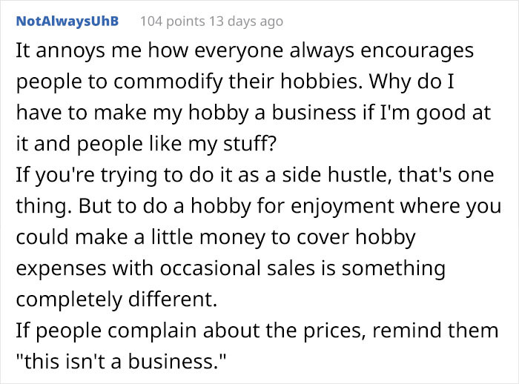
Task: Click the words "expenses with" in the comment
Action: click(85, 268)
